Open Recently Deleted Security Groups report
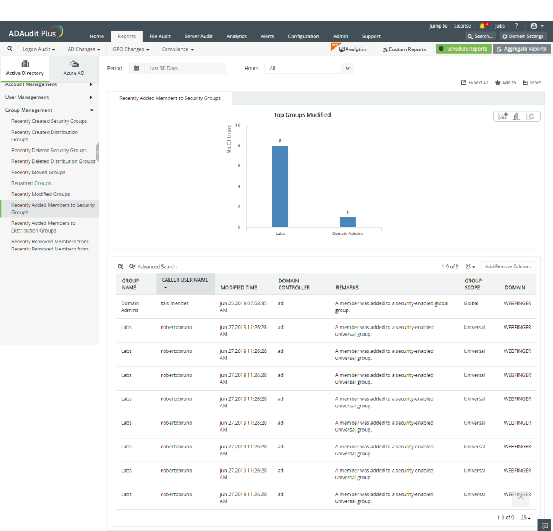553x531 pixels. pyautogui.click(x=49, y=151)
